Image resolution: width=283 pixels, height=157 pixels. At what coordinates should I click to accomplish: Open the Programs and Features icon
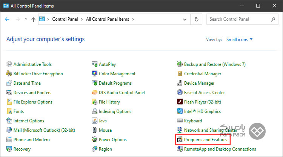click(180, 140)
